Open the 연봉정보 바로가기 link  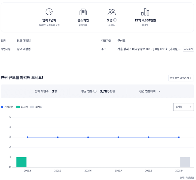(x=181, y=78)
